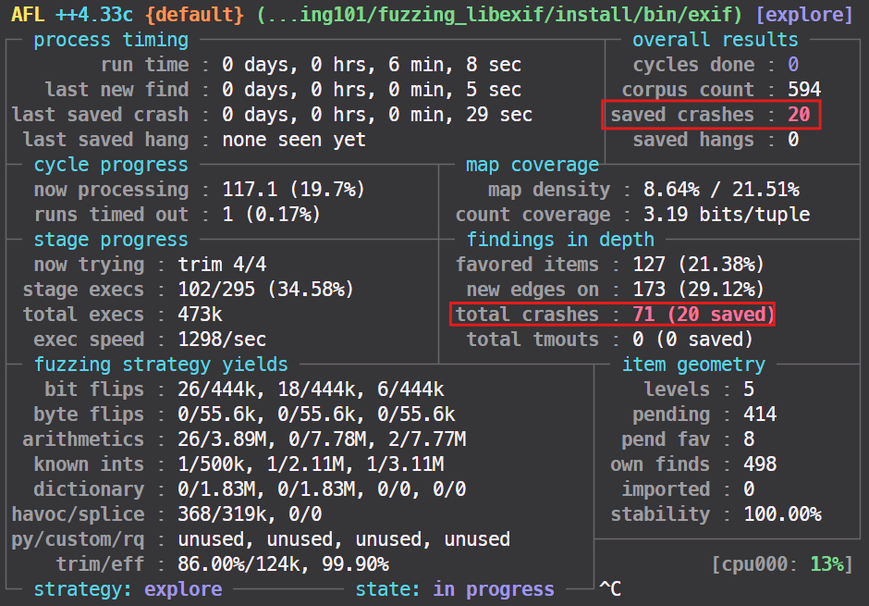The height and width of the screenshot is (606, 869).
Task: Select the {default} fuzzer instance name
Action: click(194, 14)
